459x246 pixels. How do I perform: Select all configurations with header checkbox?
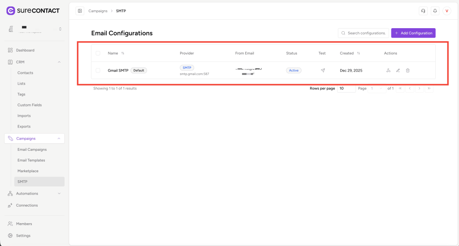coord(98,53)
